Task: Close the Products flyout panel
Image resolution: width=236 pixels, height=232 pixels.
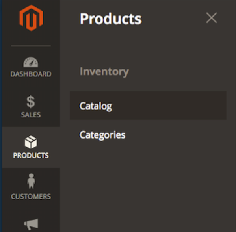Action: 212,18
